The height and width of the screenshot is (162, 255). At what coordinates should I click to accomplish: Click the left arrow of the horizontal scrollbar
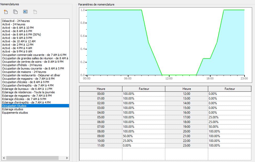[x=3, y=158]
